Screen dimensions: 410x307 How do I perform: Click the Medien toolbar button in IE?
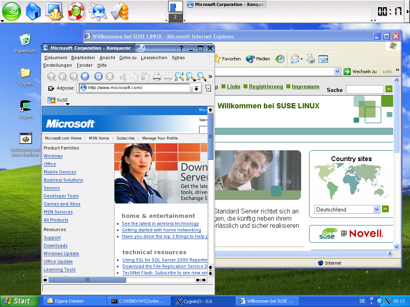[258, 59]
